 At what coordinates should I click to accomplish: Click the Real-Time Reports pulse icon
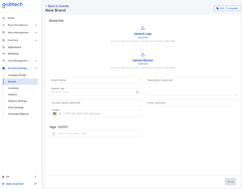(4, 25)
